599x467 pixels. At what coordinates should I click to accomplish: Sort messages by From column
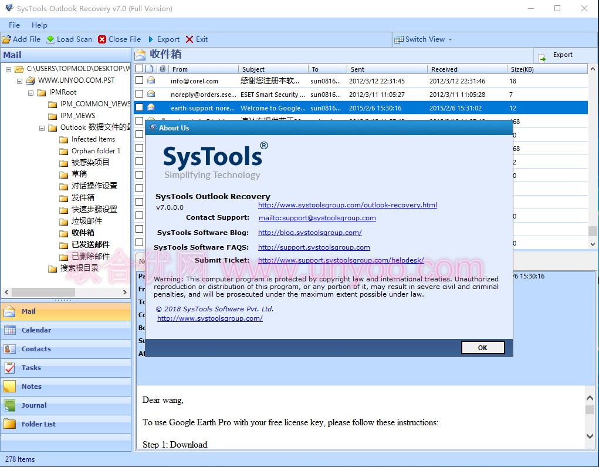pos(204,69)
